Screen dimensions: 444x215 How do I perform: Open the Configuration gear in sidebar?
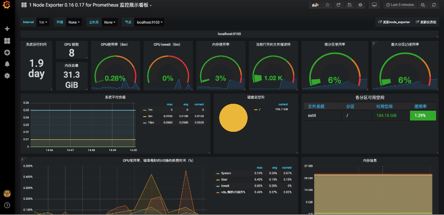[7, 76]
